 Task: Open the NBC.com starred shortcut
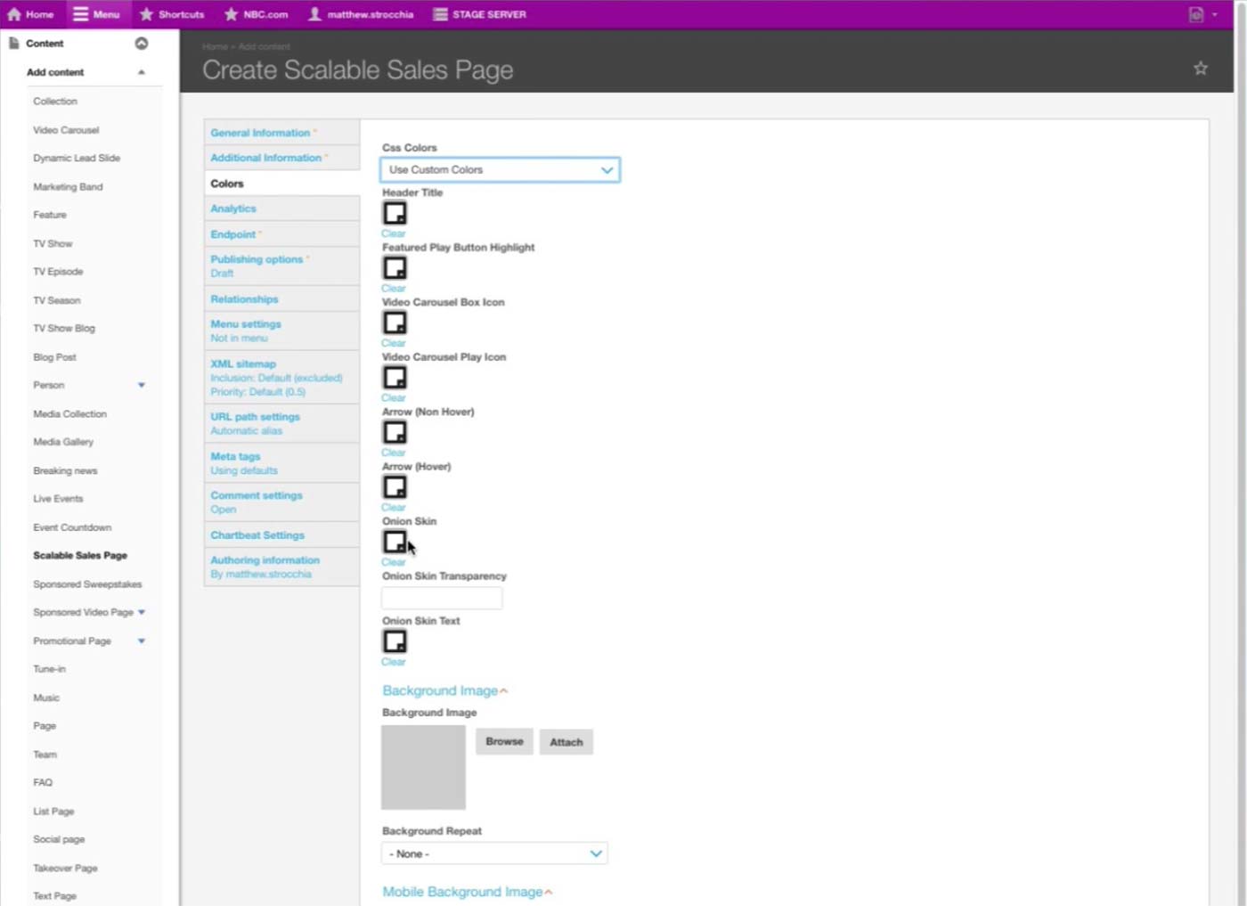[232, 14]
